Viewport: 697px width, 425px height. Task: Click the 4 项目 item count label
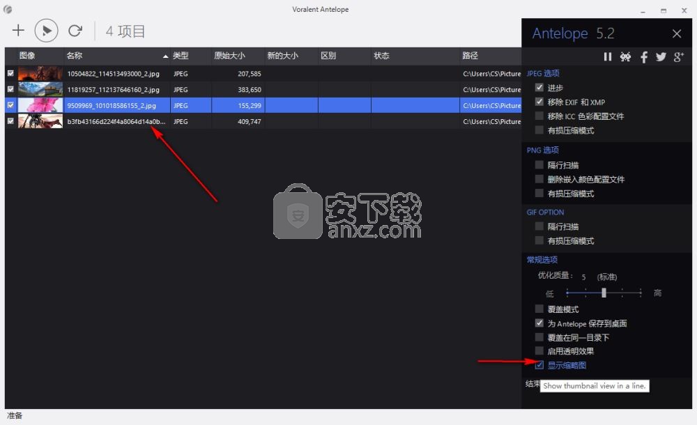pos(125,31)
